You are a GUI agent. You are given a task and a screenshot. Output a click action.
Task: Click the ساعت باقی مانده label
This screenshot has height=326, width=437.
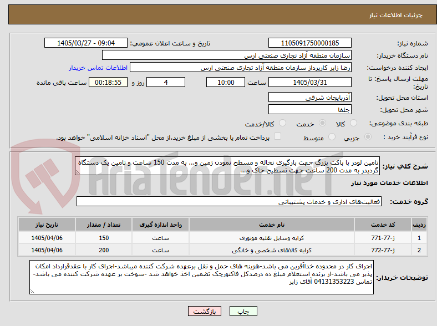(62, 83)
